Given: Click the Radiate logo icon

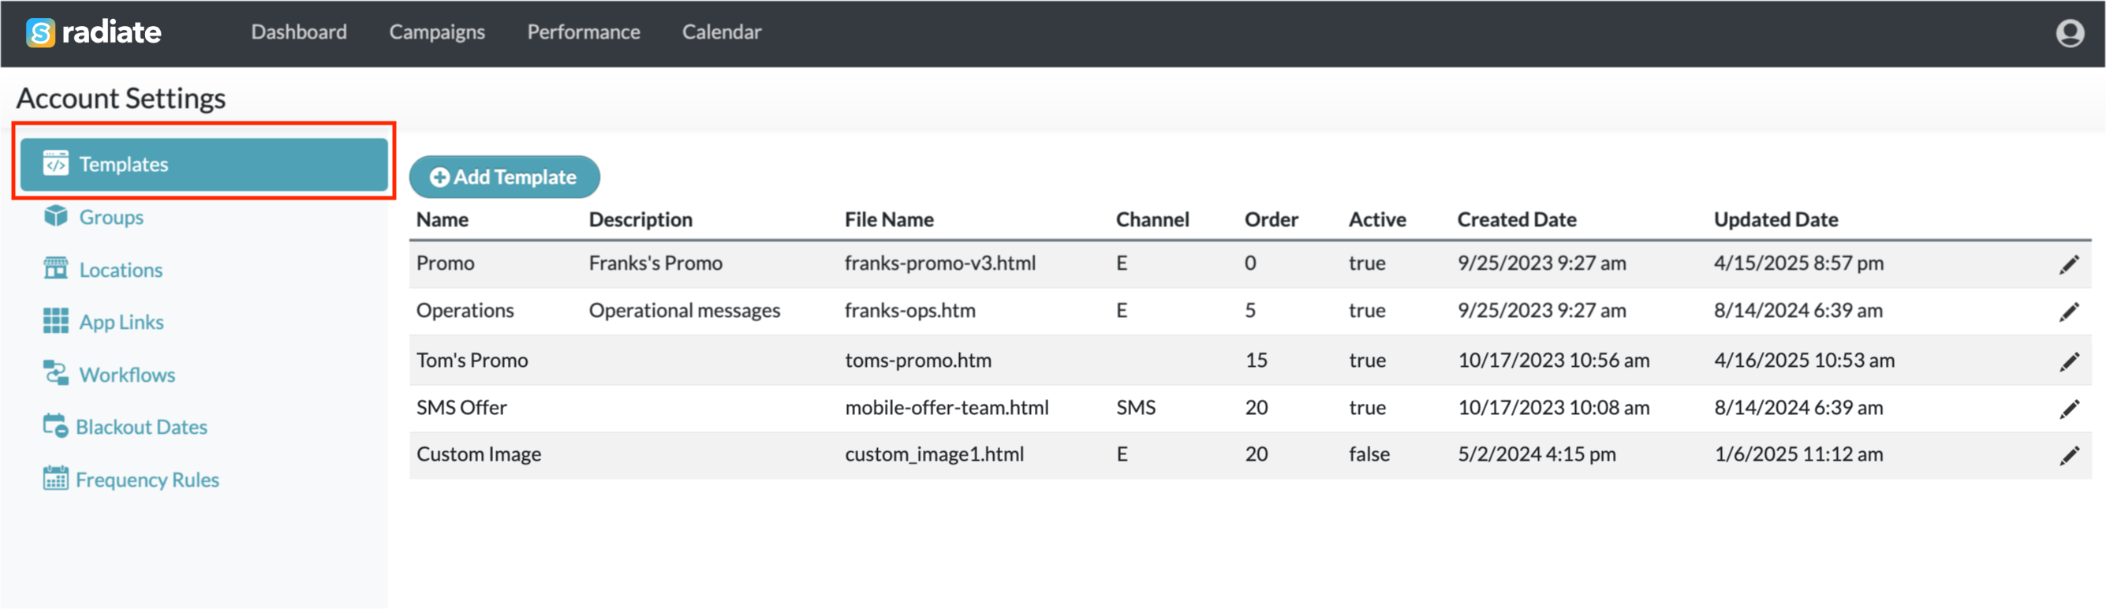Looking at the screenshot, I should coord(40,32).
